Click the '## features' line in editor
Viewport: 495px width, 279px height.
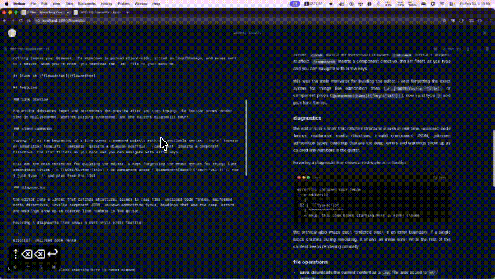click(x=25, y=88)
